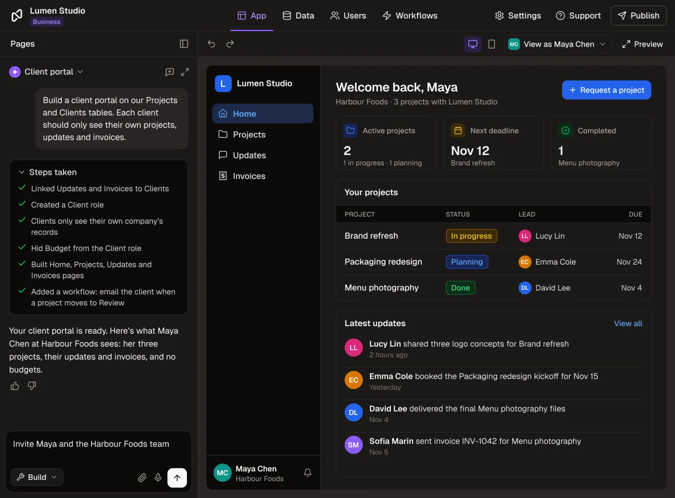675x498 pixels.
Task: Open notifications bell next to Maya Chen
Action: (x=308, y=473)
